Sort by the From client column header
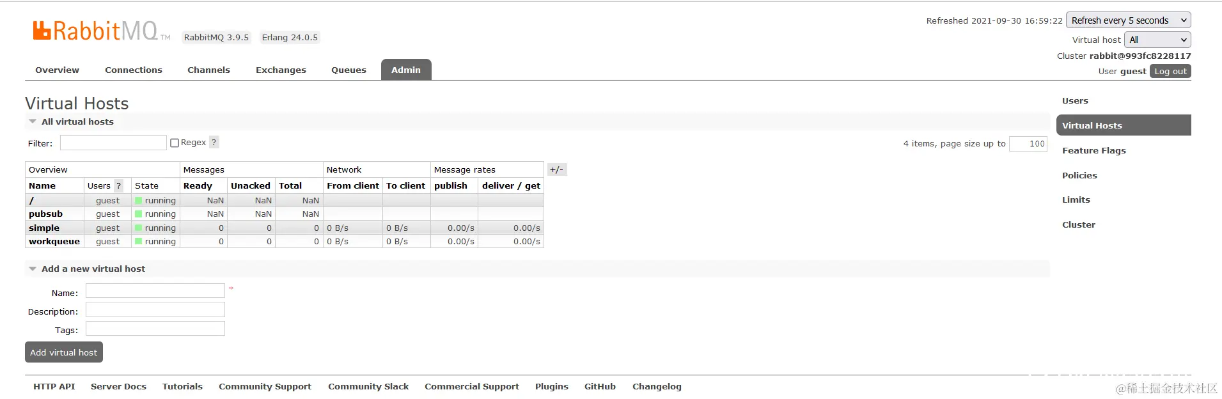Screen dimensions: 1222x399 [x=353, y=185]
